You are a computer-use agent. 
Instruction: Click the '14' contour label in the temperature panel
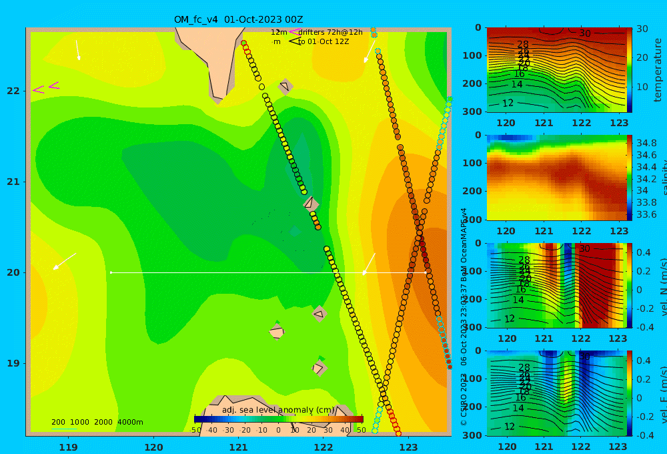517,84
